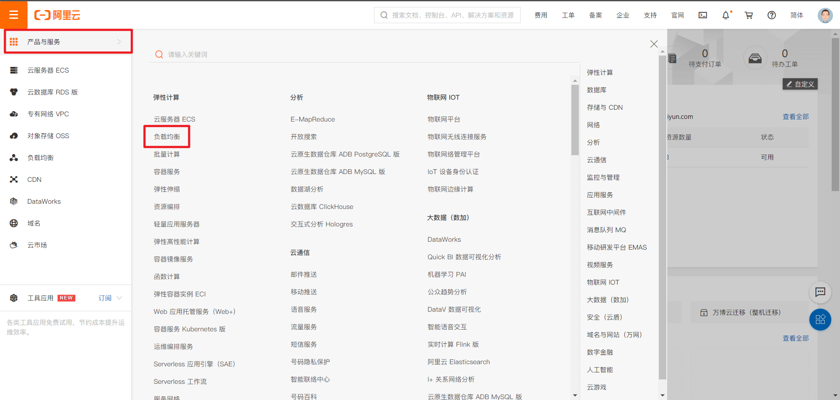Jump to 监控与管理 category
Viewport: 840px width, 400px height.
tap(603, 177)
